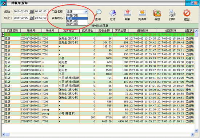Click the 查询 magnifier search icon
Screen dimensions: 200x138
(98, 13)
